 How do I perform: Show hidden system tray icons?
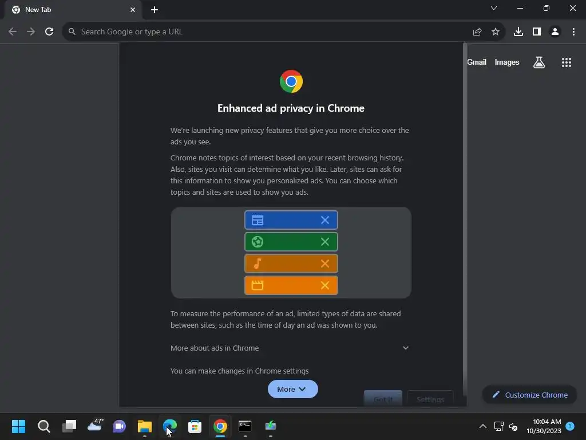483,426
